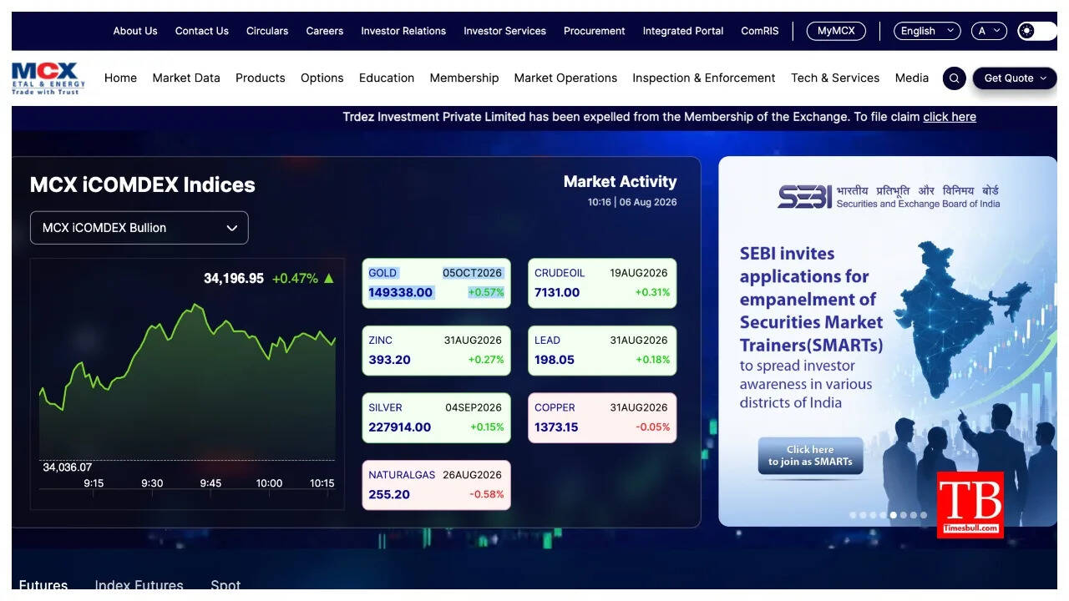Expand the Get Quote dropdown

1015,78
